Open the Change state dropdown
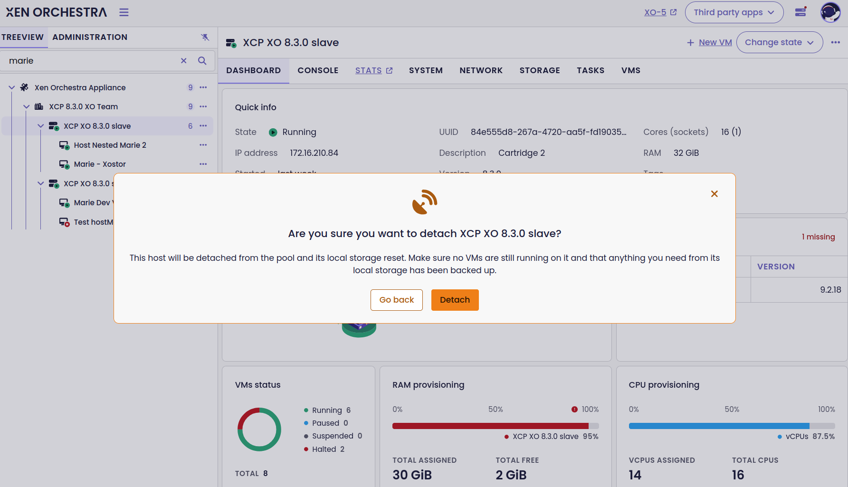Image resolution: width=848 pixels, height=487 pixels. [x=779, y=42]
